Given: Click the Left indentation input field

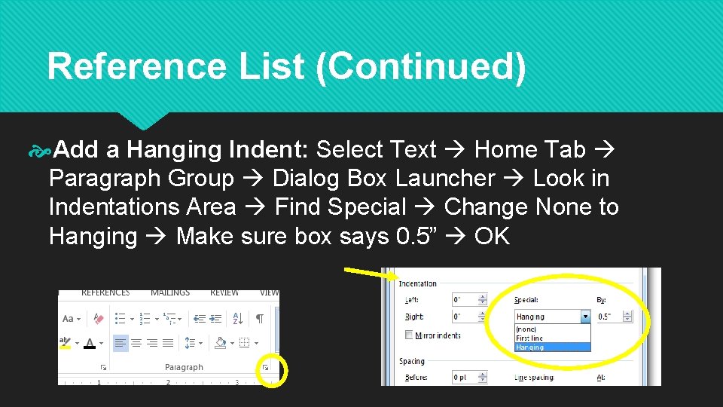Looking at the screenshot, I should [465, 300].
